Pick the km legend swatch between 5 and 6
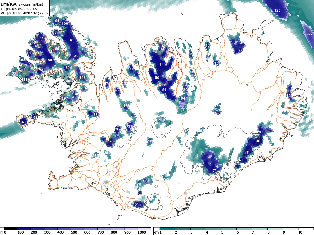 [229, 229]
